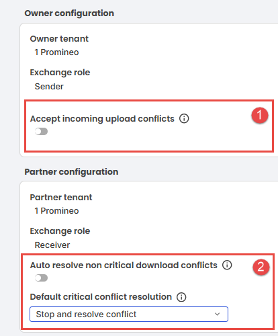Click info icon beside Auto resolve non critical download conflicts
278x336 pixels.
227,265
